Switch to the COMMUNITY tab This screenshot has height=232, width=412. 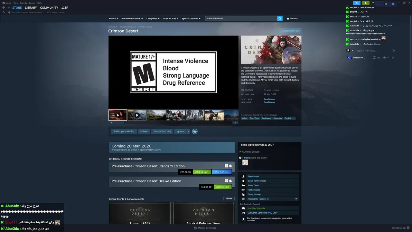(49, 8)
